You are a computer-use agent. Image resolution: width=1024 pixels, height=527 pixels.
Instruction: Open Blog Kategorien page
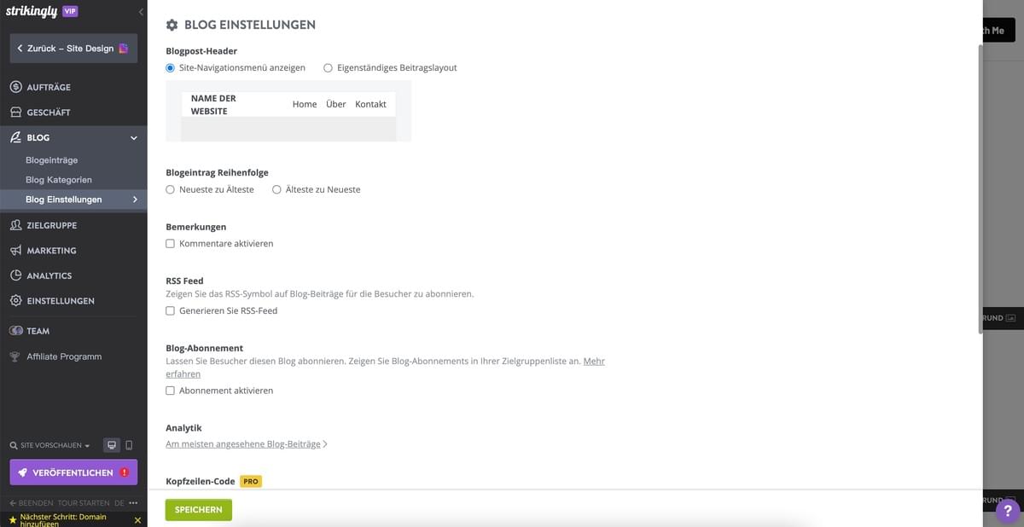point(59,177)
